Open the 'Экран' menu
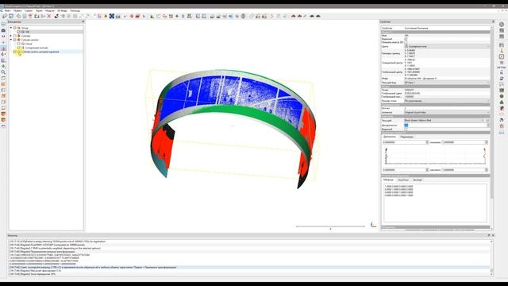This screenshot has width=508, height=286. 39,10
